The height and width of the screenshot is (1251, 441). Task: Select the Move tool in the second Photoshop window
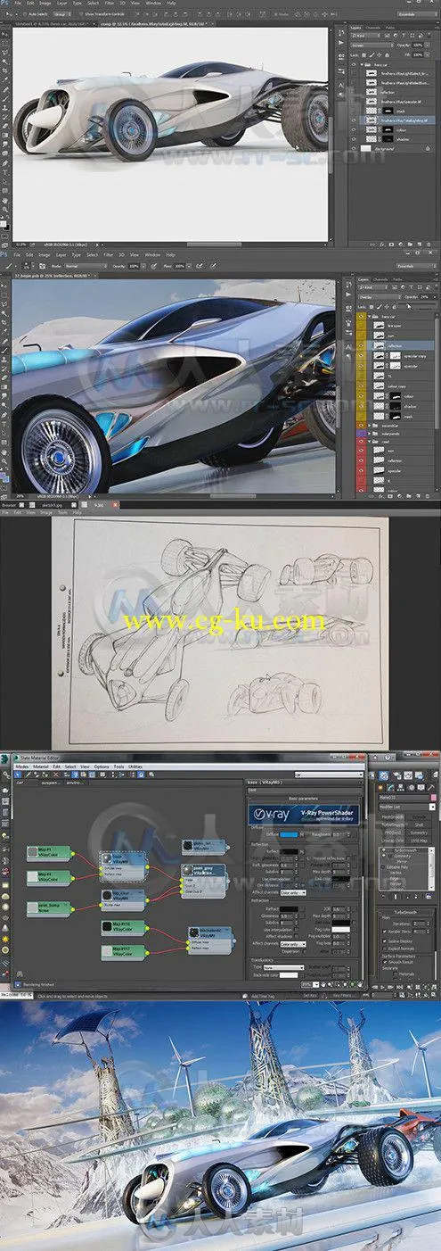point(4,286)
